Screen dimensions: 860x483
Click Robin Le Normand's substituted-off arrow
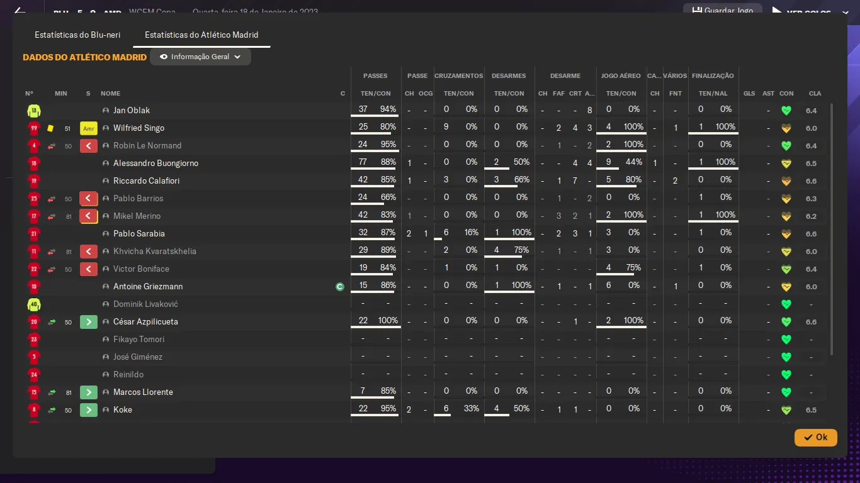[89, 146]
